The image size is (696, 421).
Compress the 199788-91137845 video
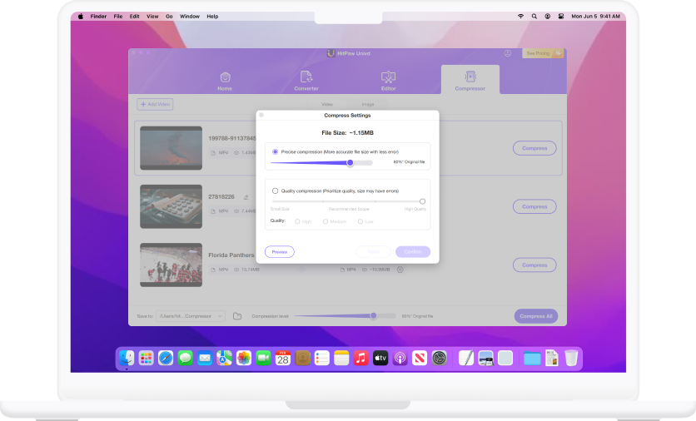(x=534, y=148)
